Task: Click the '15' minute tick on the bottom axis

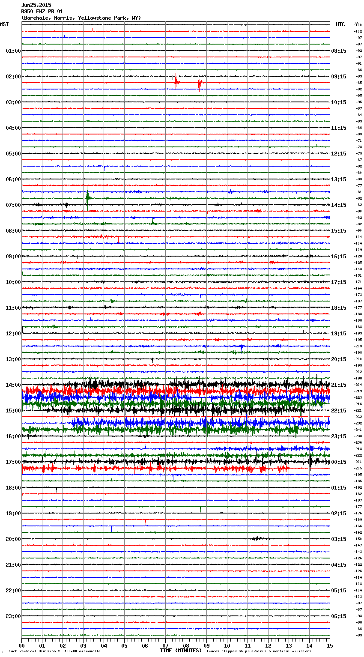Action: tap(330, 645)
